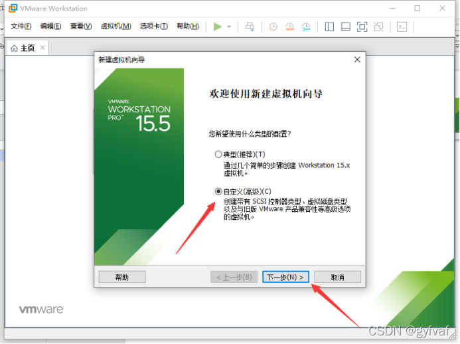Open the Snapshot Manager icon
Screen dimensions: 460x344
(x=306, y=27)
